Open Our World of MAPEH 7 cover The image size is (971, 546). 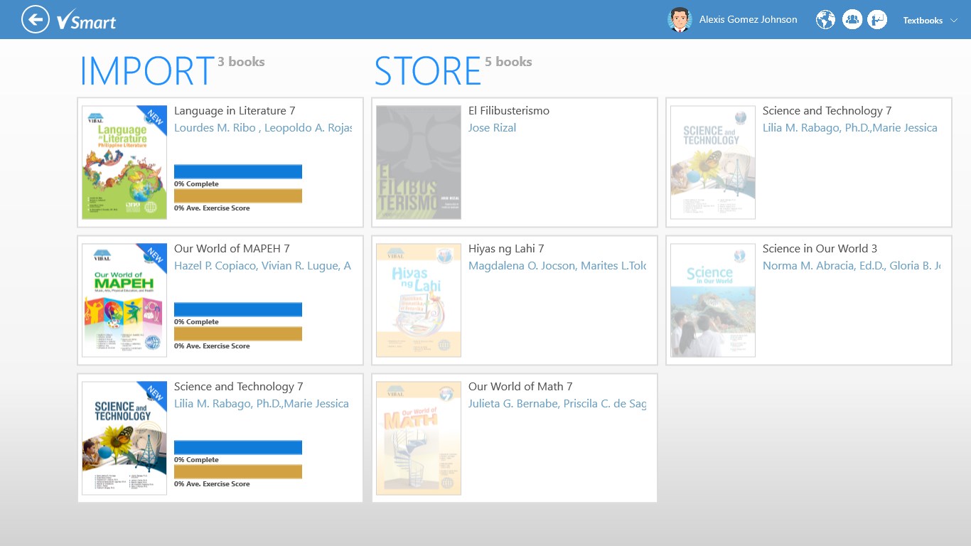pyautogui.click(x=124, y=300)
